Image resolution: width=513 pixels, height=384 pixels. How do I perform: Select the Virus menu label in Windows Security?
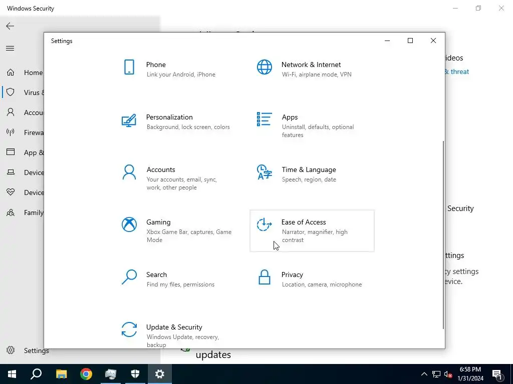coord(34,92)
